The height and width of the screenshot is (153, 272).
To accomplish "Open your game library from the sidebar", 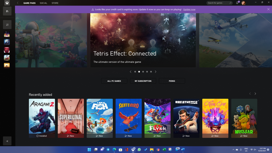I will click(x=7, y=11).
